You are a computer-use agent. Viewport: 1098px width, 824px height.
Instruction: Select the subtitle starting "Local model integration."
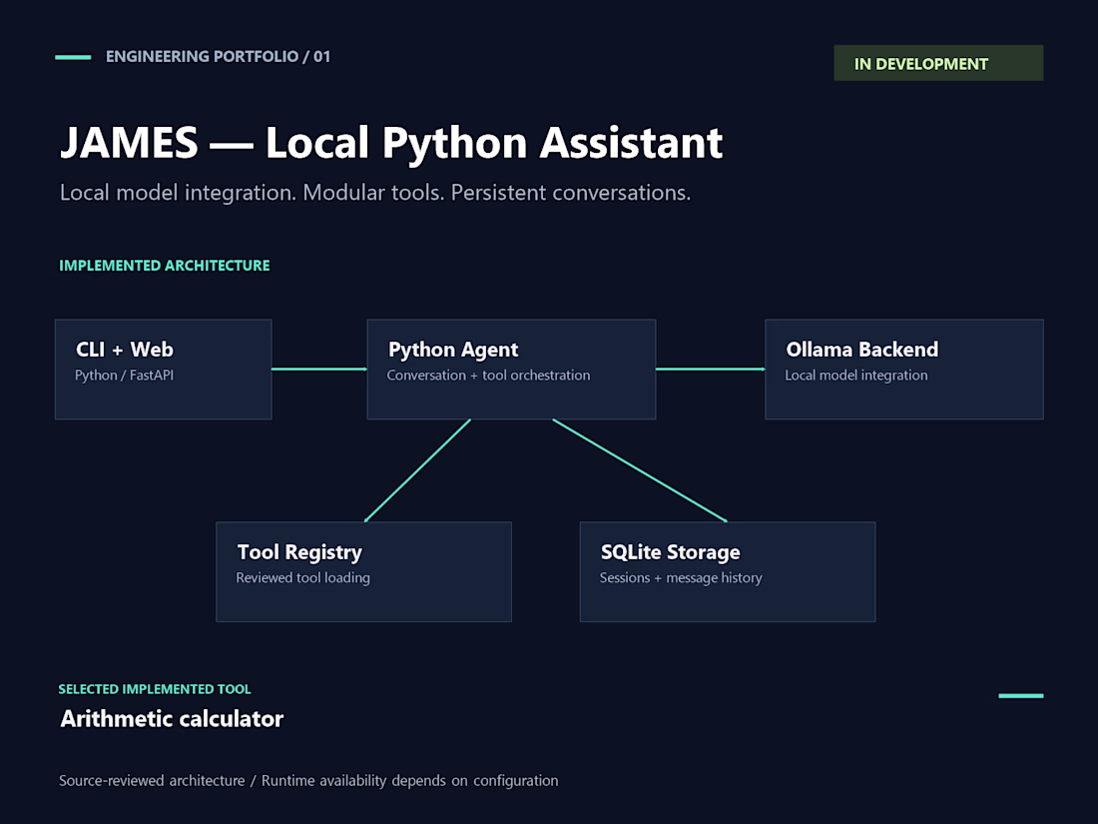(375, 193)
